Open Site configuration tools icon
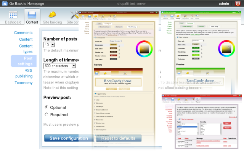244x152 pixels. pyautogui.click(x=74, y=15)
